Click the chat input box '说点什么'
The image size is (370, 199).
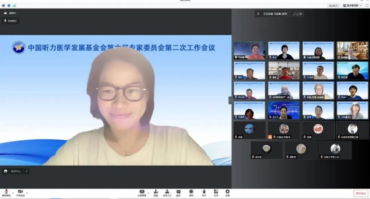pyautogui.click(x=16, y=171)
